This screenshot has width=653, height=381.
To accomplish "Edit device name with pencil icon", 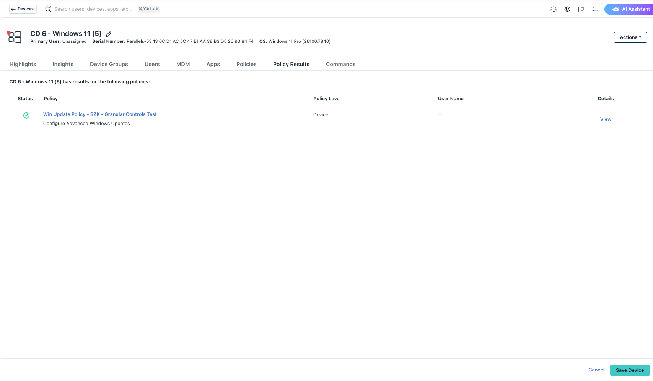I will point(109,34).
